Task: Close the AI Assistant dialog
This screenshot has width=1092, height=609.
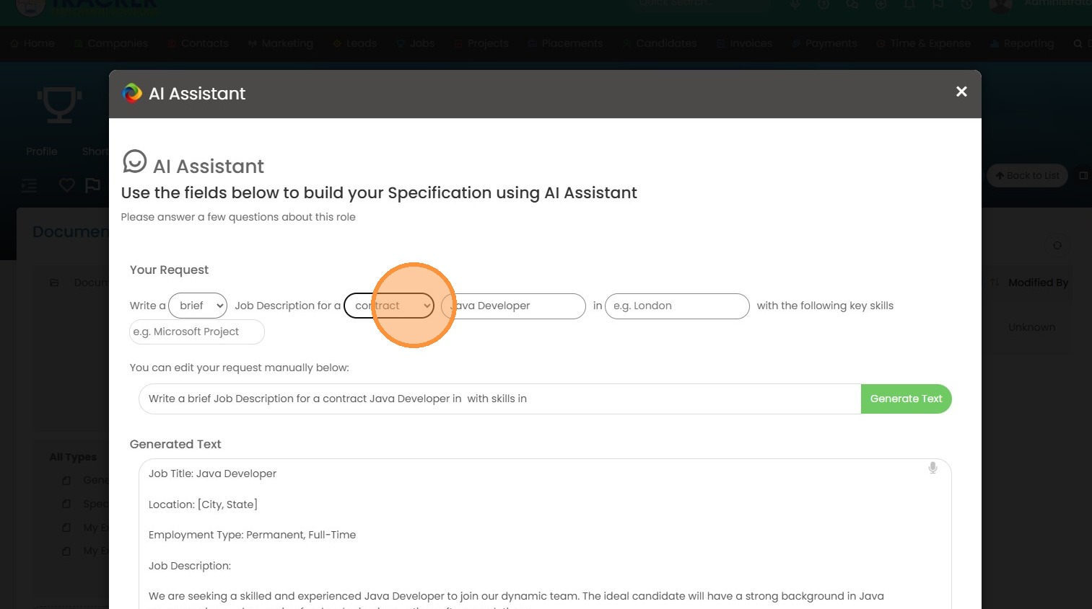Action: tap(961, 92)
